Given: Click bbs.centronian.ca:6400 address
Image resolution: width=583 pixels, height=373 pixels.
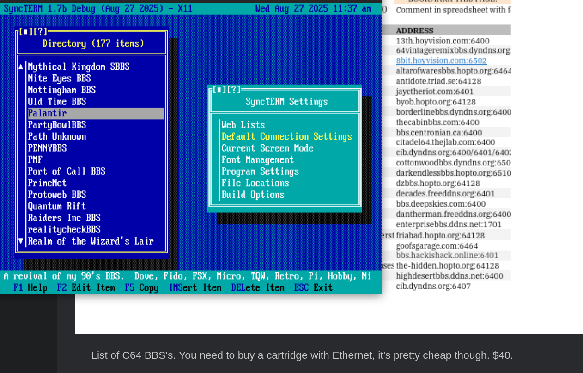Looking at the screenshot, I should pyautogui.click(x=439, y=132).
